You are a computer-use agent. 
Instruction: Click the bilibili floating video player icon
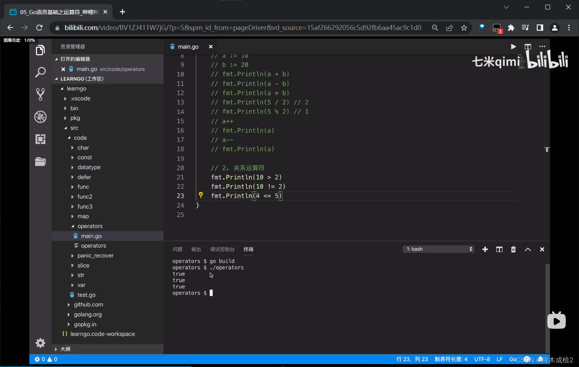coord(556,320)
